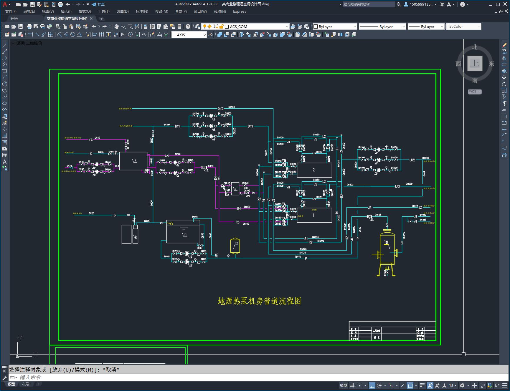Open the Express menu
Image resolution: width=510 pixels, height=391 pixels.
click(240, 11)
